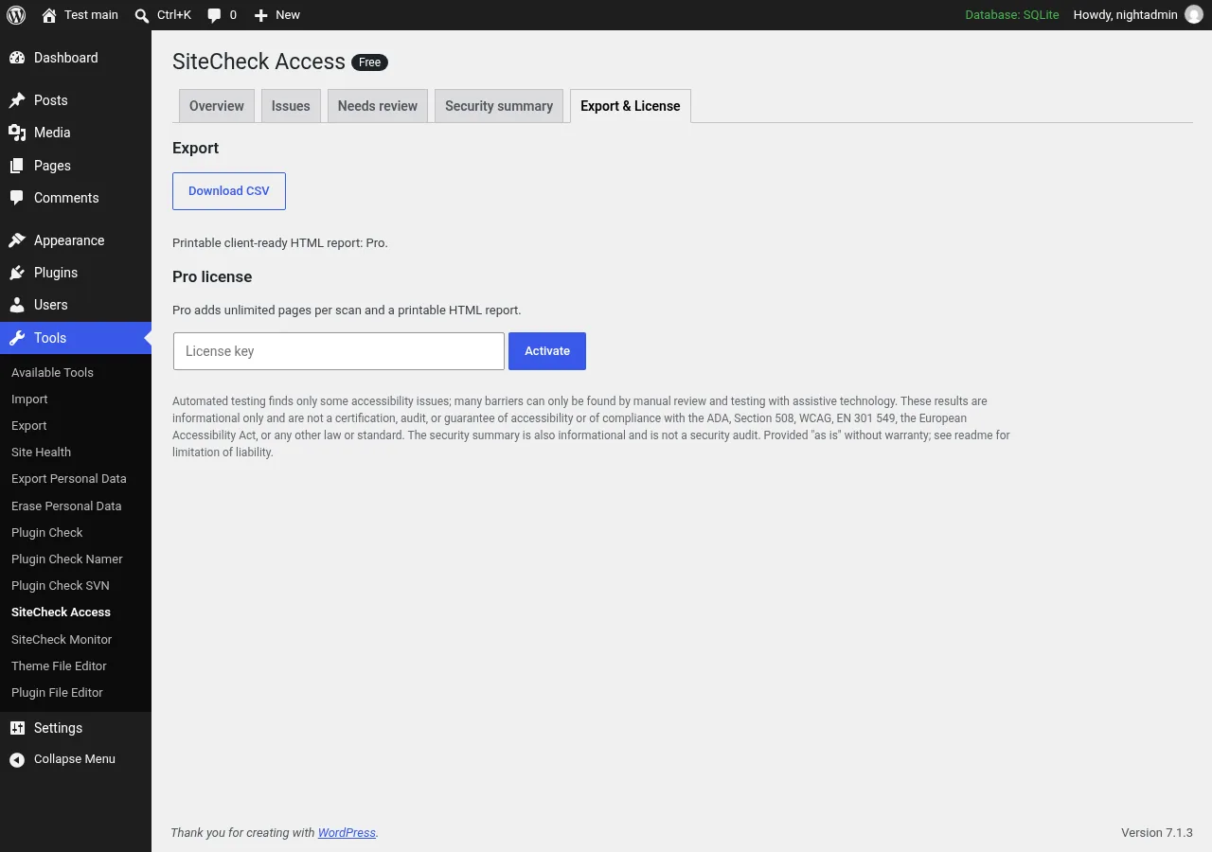Click the Free badge next to title
The height and width of the screenshot is (852, 1212).
(369, 62)
